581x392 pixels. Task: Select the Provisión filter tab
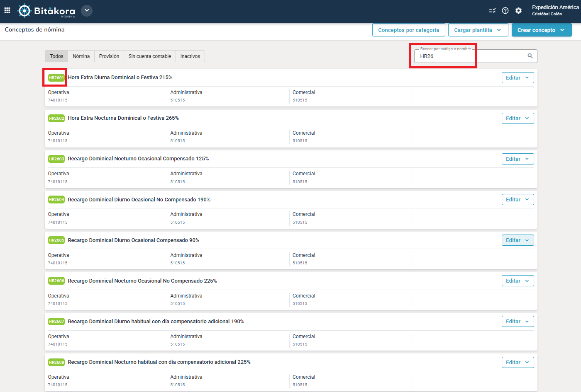pos(109,56)
